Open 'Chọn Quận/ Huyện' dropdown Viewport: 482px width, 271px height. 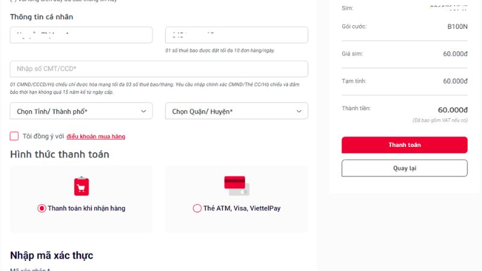[236, 111]
